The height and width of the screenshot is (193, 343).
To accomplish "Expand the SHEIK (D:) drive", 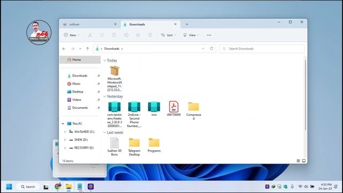I will pos(65,139).
